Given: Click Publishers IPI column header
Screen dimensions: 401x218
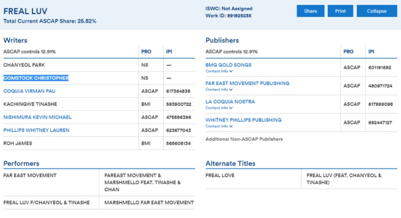Looking at the screenshot, I should click(371, 52).
